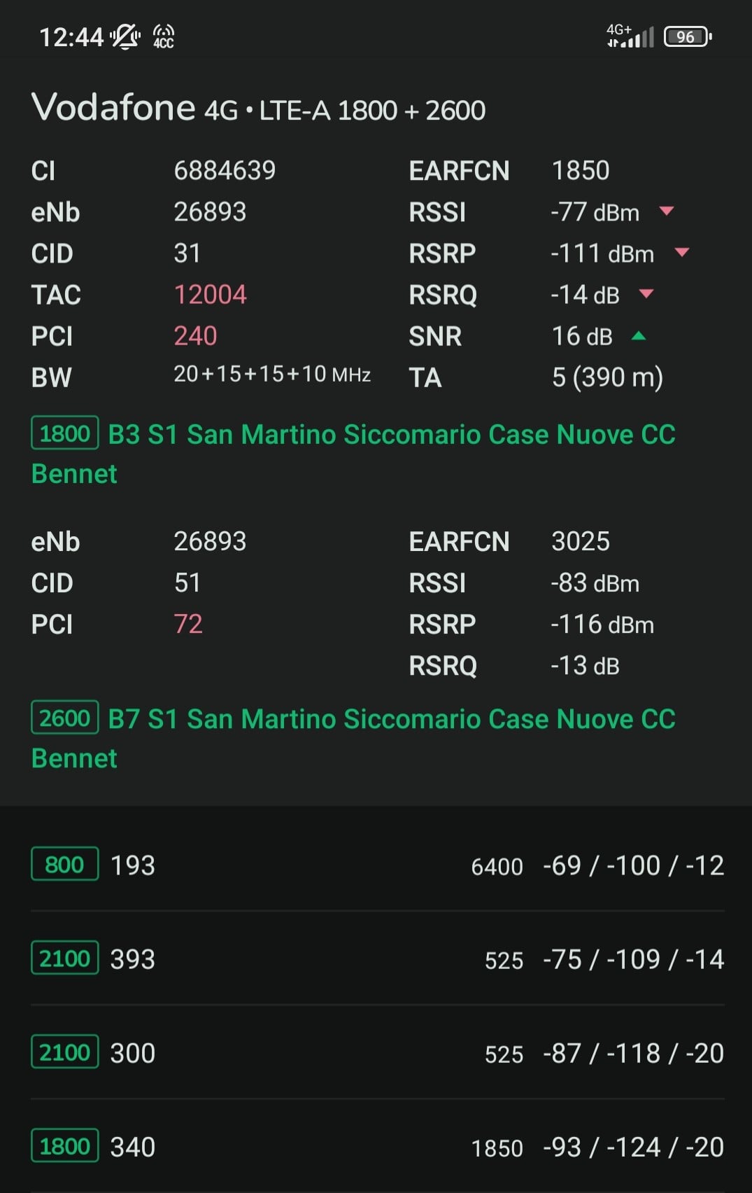Tap the battery indicator showing 96

687,36
